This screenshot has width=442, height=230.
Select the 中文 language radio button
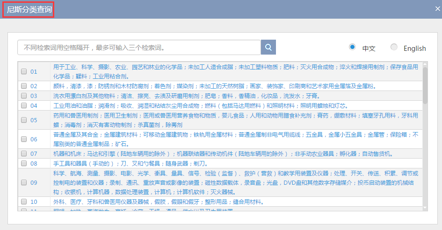[x=352, y=47]
